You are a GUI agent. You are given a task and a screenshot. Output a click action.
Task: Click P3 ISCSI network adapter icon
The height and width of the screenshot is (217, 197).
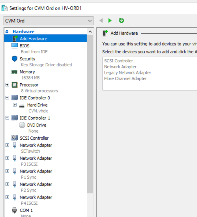point(14,158)
